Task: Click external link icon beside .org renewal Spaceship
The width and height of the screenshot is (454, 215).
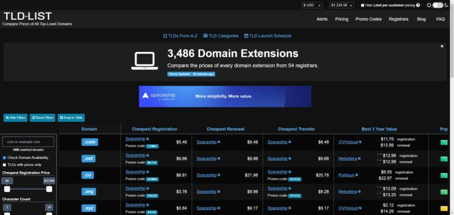Action: (219, 191)
